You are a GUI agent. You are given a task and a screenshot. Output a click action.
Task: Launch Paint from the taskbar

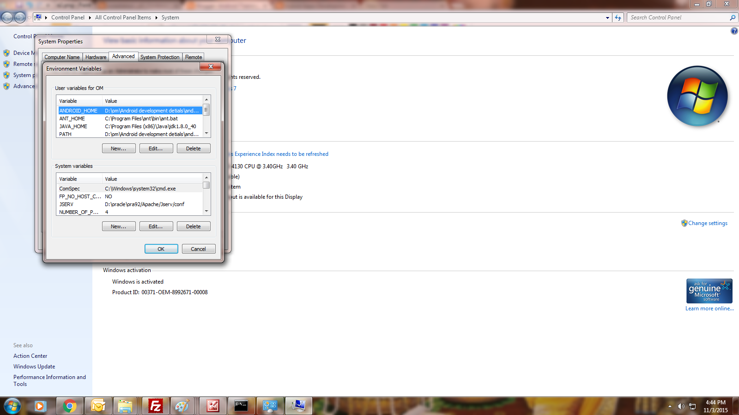tap(183, 406)
